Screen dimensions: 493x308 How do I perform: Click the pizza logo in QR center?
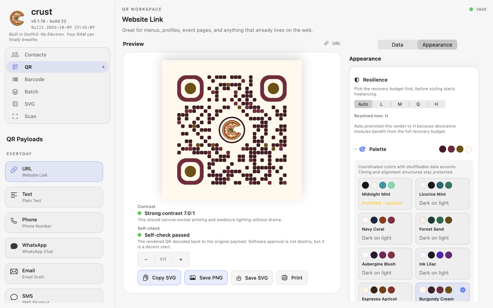pos(232,130)
